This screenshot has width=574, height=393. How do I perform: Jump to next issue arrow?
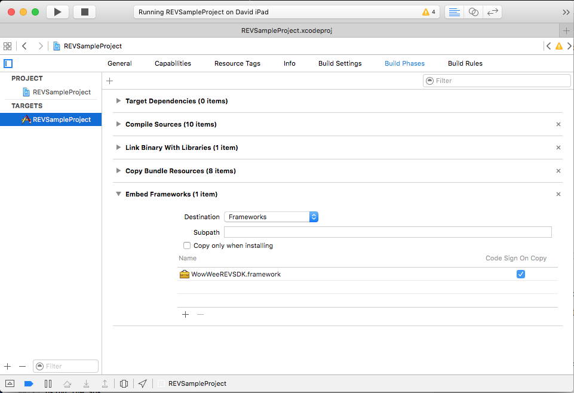[x=569, y=46]
